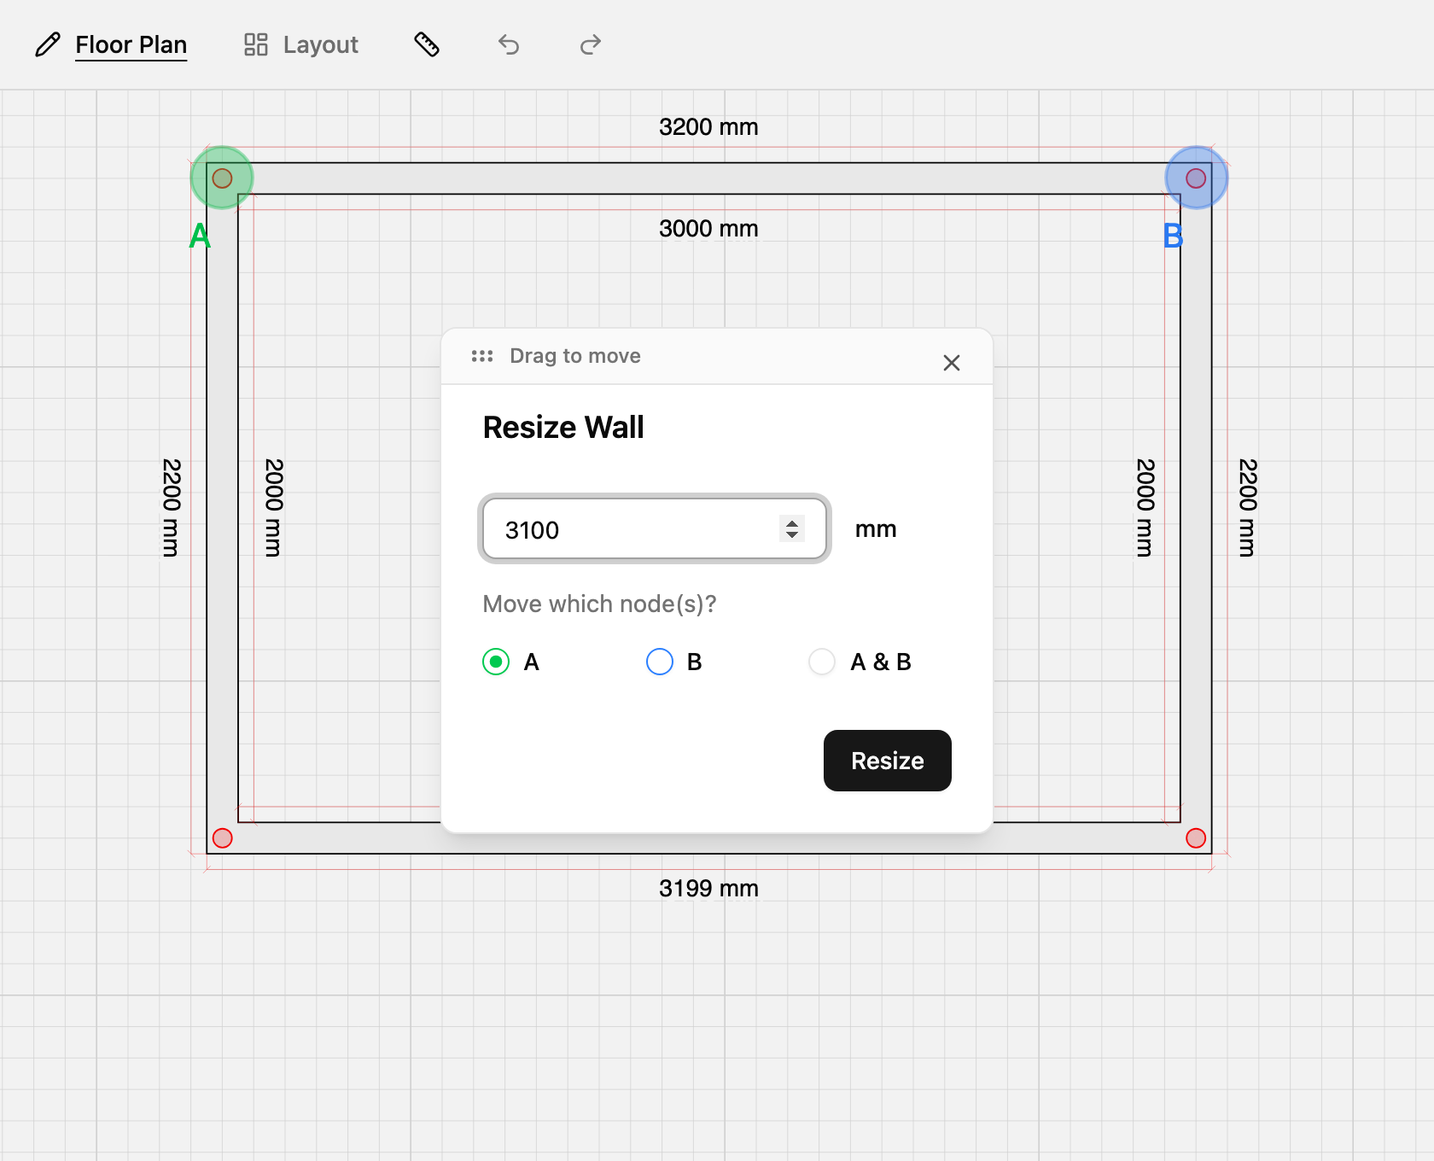Image resolution: width=1434 pixels, height=1161 pixels.
Task: Click the undo arrow icon
Action: point(509,44)
